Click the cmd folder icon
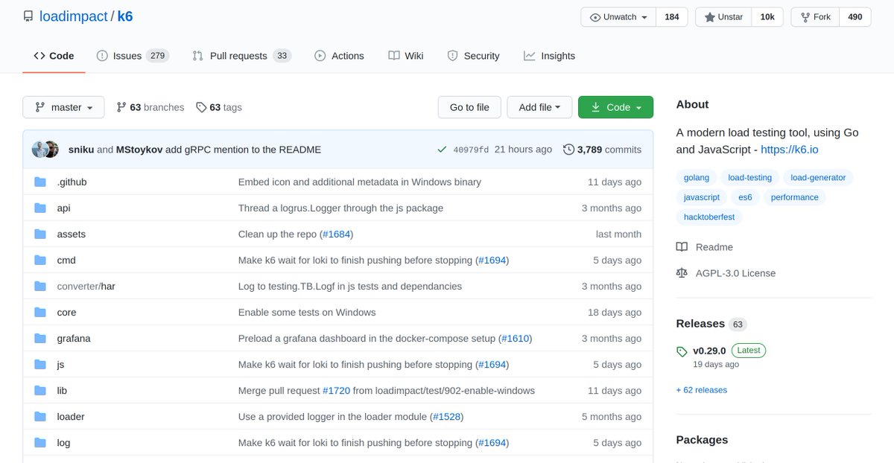The width and height of the screenshot is (894, 463). pyautogui.click(x=40, y=260)
